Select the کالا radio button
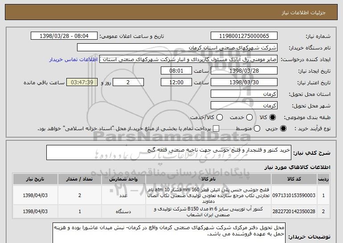343x243 pixels. pyautogui.click(x=273, y=117)
